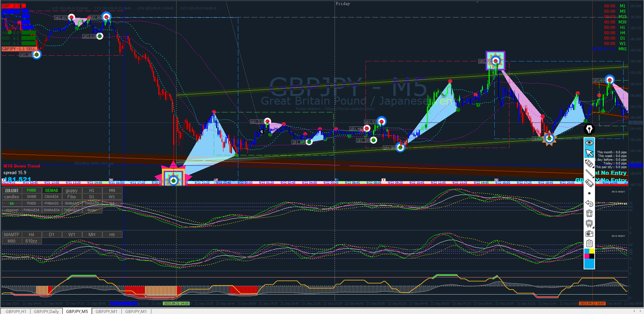The image size is (644, 314).
Task: Click the THBB button
Action: point(32,204)
